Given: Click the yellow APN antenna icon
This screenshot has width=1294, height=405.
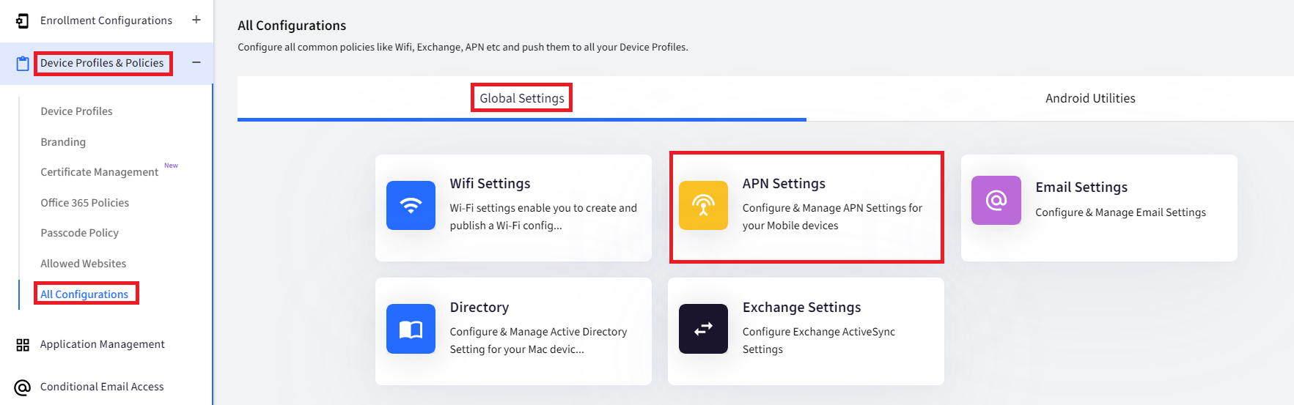Looking at the screenshot, I should coord(703,205).
